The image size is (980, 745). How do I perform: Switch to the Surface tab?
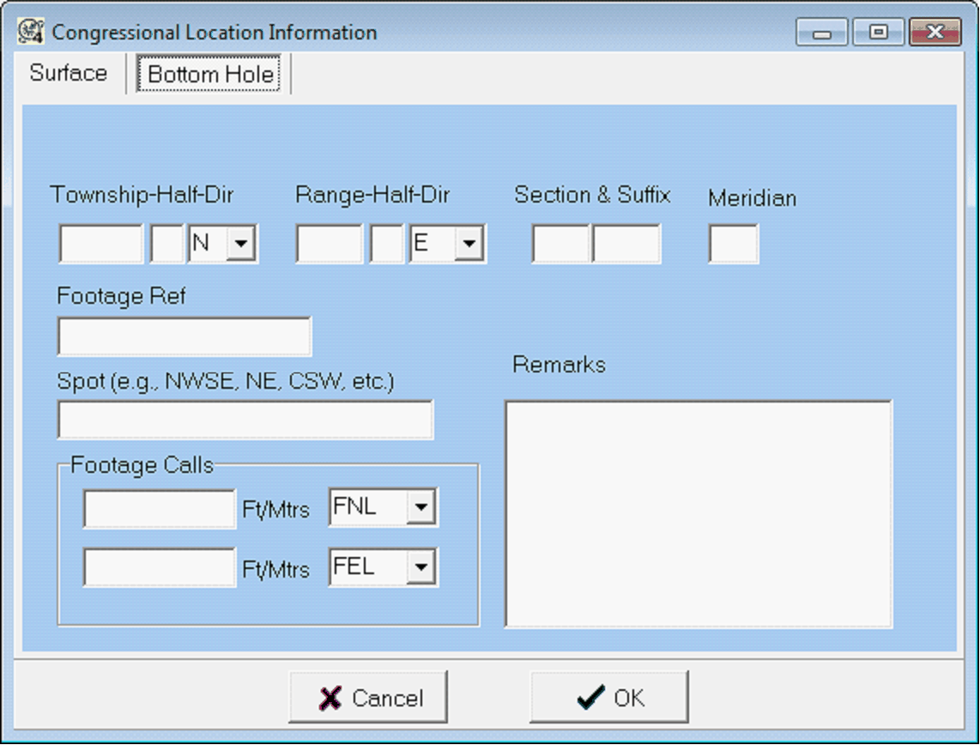pos(68,74)
